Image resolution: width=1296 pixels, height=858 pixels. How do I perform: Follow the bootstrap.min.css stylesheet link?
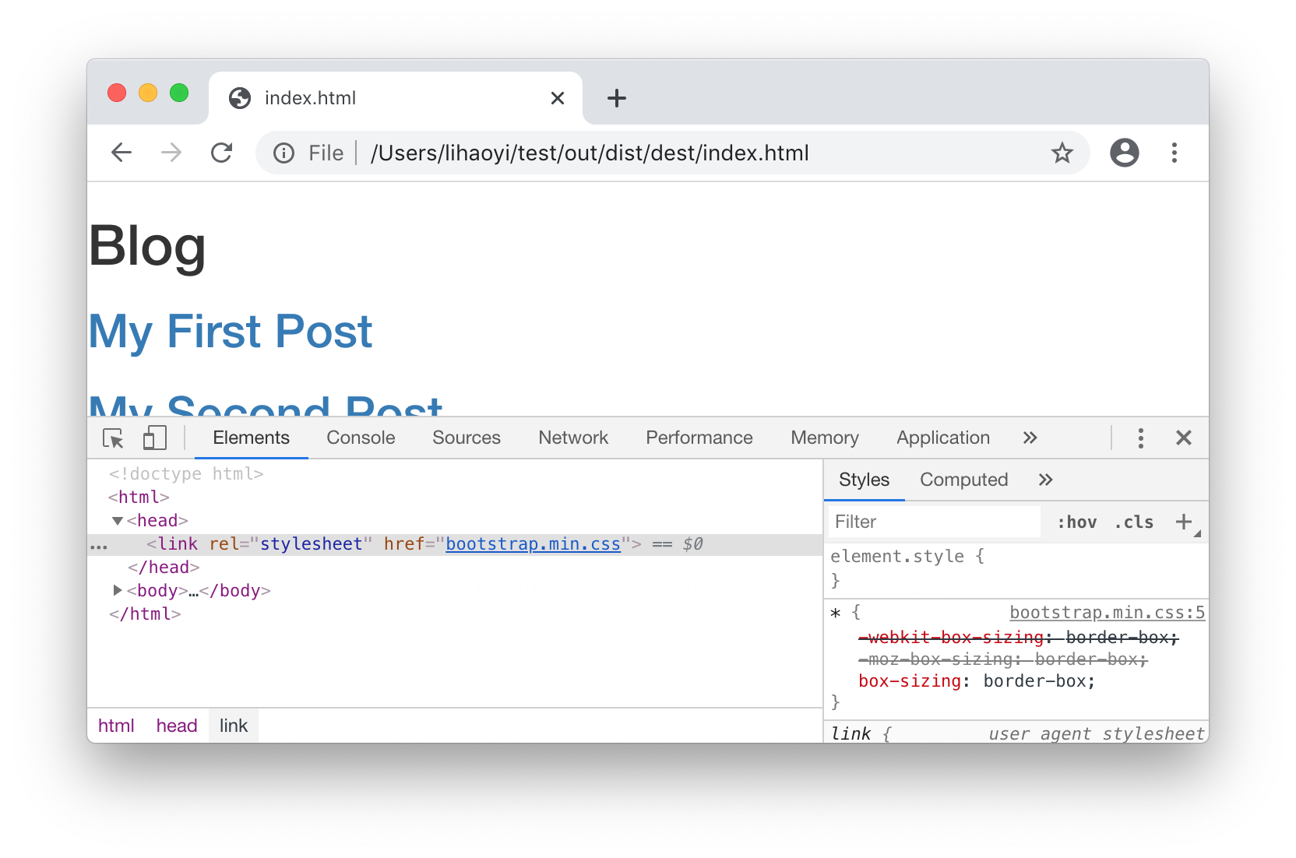533,543
